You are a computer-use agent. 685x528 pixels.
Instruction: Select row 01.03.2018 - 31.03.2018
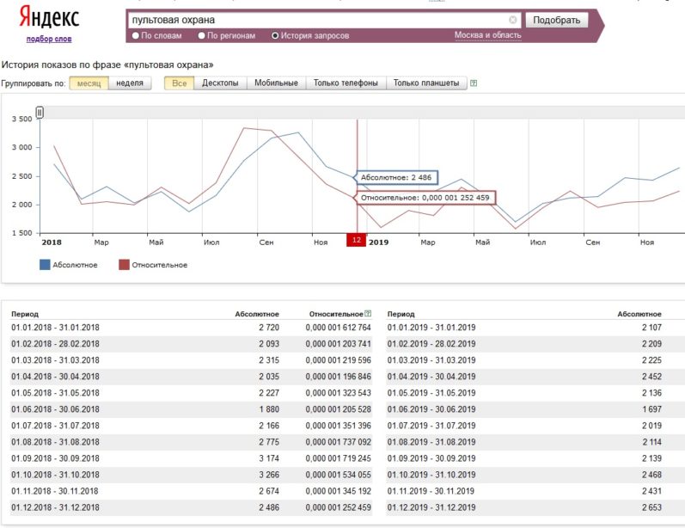(191, 360)
